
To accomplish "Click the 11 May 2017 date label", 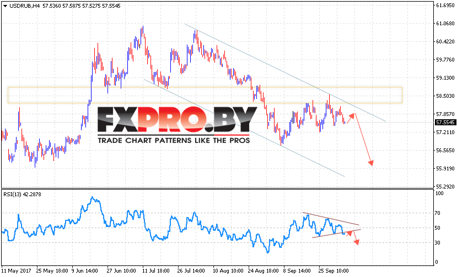I will 16,271.
